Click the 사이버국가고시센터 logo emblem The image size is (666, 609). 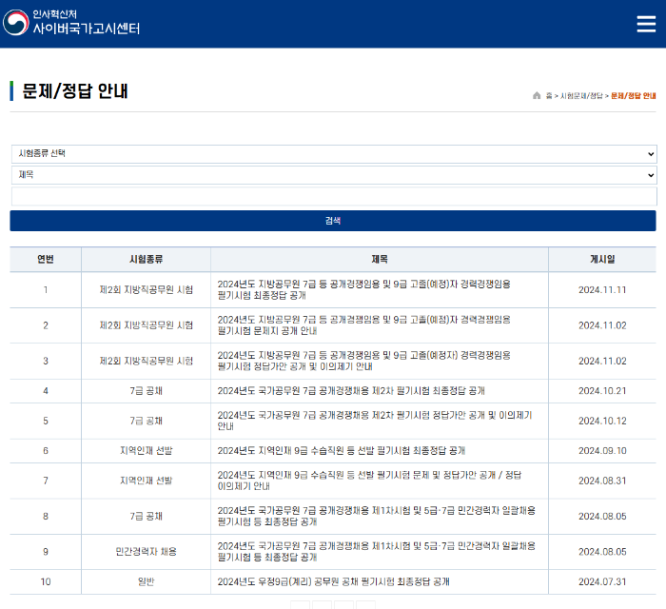pyautogui.click(x=16, y=23)
